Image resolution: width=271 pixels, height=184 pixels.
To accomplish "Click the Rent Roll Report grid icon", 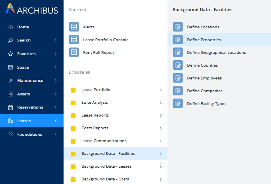I will point(74,52).
